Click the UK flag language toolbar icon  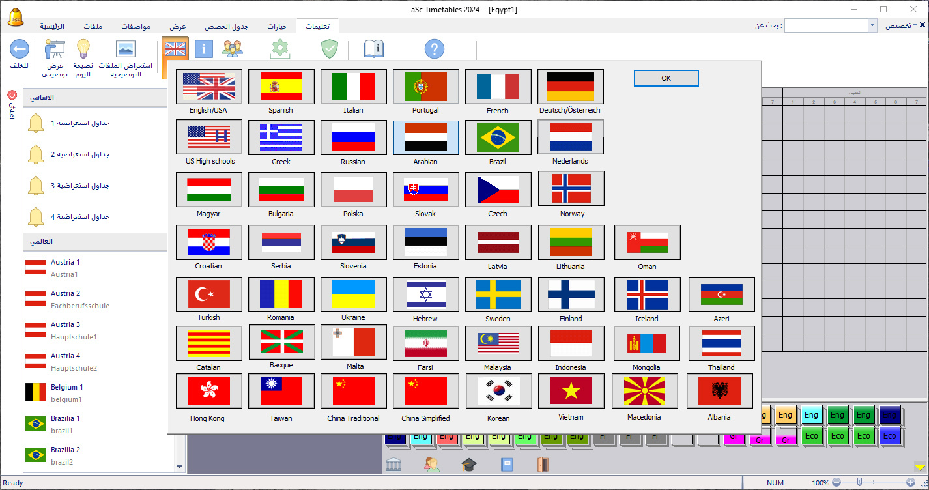click(x=175, y=50)
